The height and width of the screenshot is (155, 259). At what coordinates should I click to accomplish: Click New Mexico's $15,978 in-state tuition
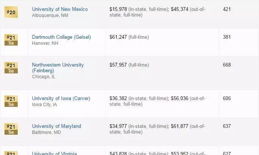[118, 9]
